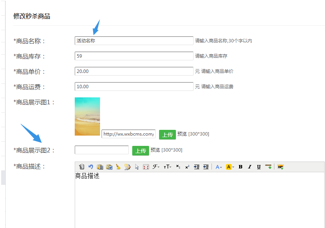Click the paste from Word icon

coord(110,166)
